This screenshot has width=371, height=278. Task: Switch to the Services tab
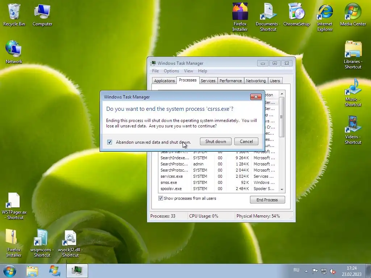pyautogui.click(x=208, y=81)
